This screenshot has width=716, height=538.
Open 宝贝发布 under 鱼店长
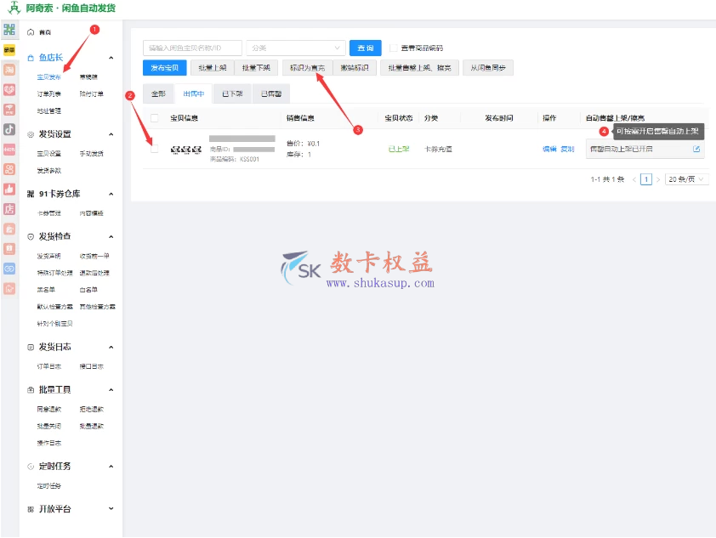click(48, 77)
